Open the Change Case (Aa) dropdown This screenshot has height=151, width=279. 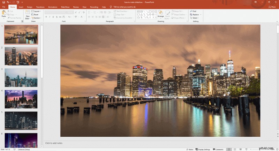(69, 17)
